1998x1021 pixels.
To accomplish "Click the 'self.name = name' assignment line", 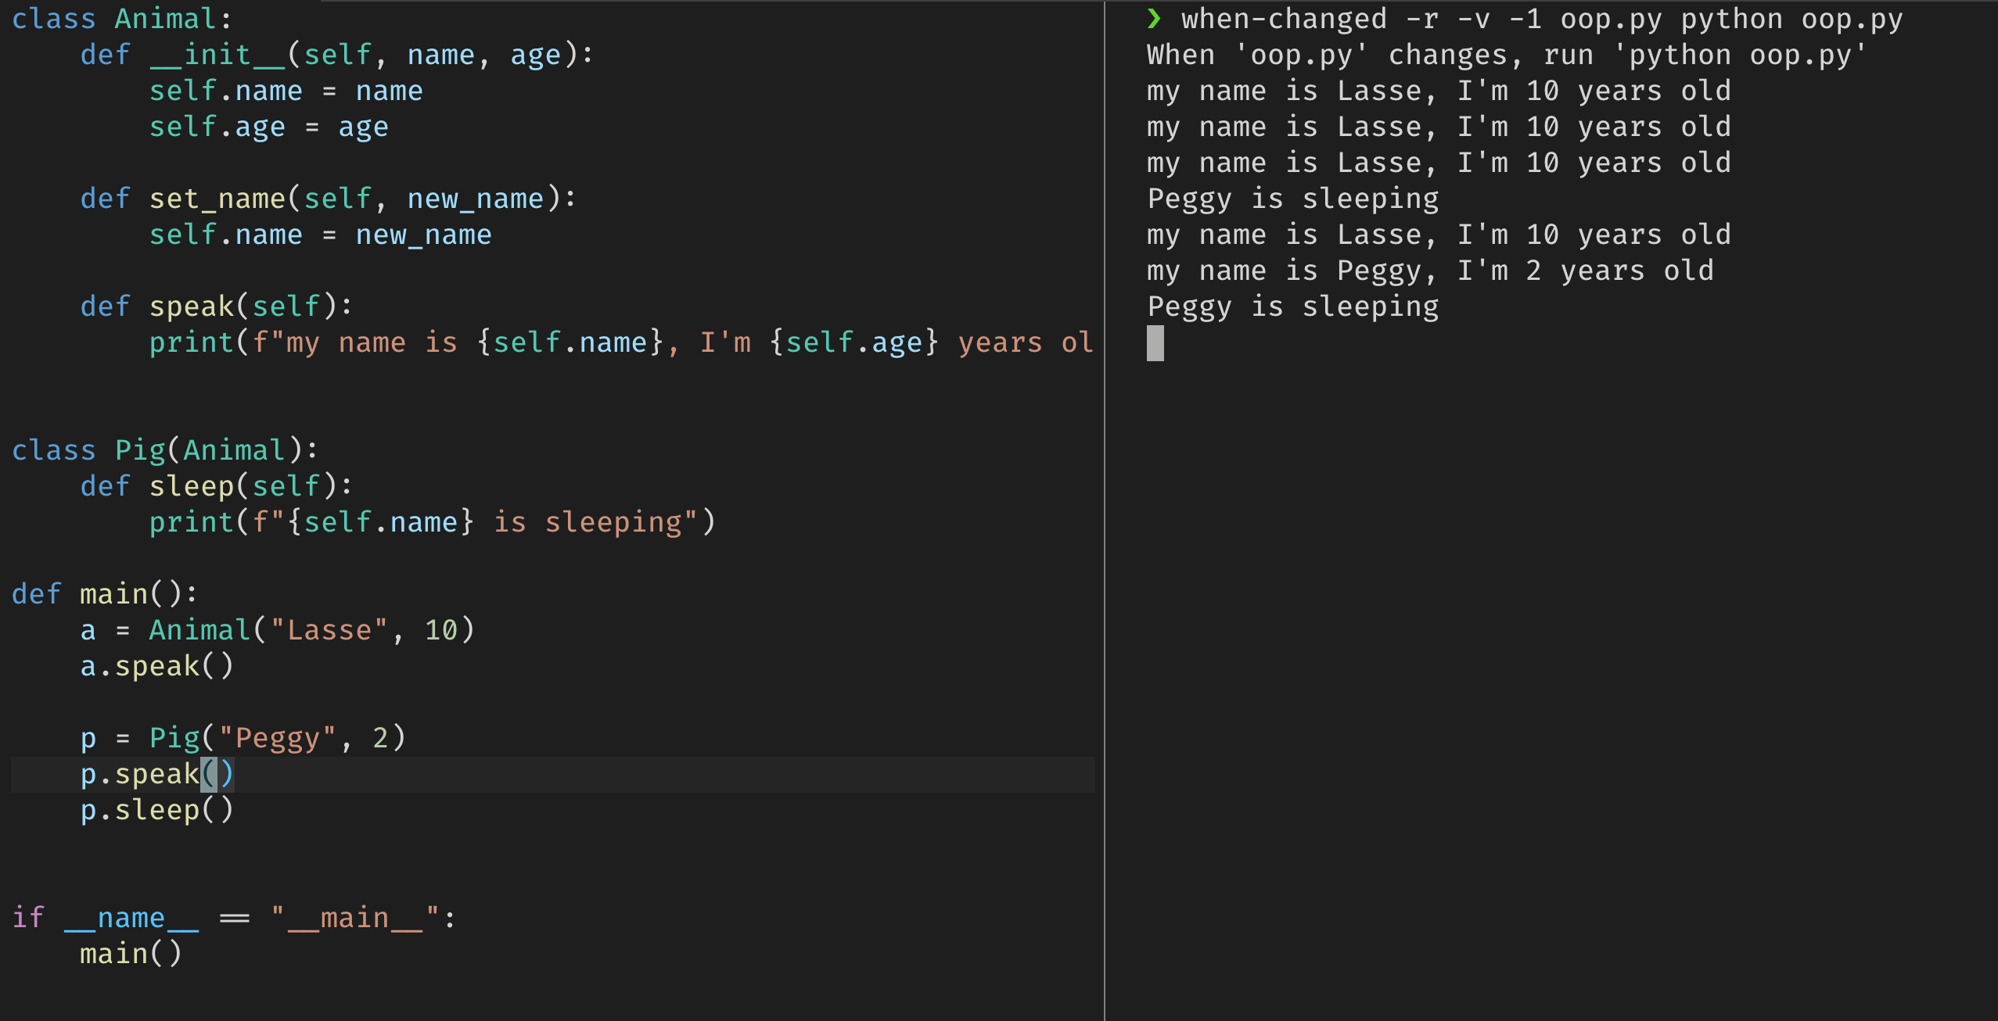I will click(x=286, y=91).
